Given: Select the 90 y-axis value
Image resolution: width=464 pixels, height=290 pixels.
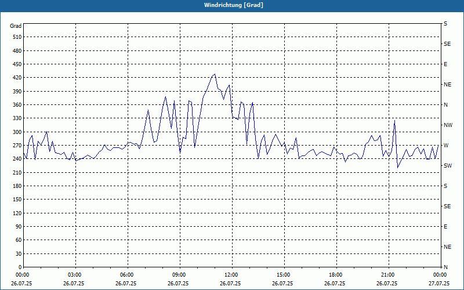Looking at the screenshot, I should pos(19,227).
